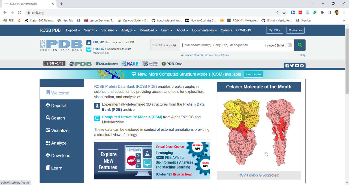Image resolution: width=349 pixels, height=185 pixels.
Task: Open Chrome's tab search chevron
Action: pyautogui.click(x=312, y=4)
